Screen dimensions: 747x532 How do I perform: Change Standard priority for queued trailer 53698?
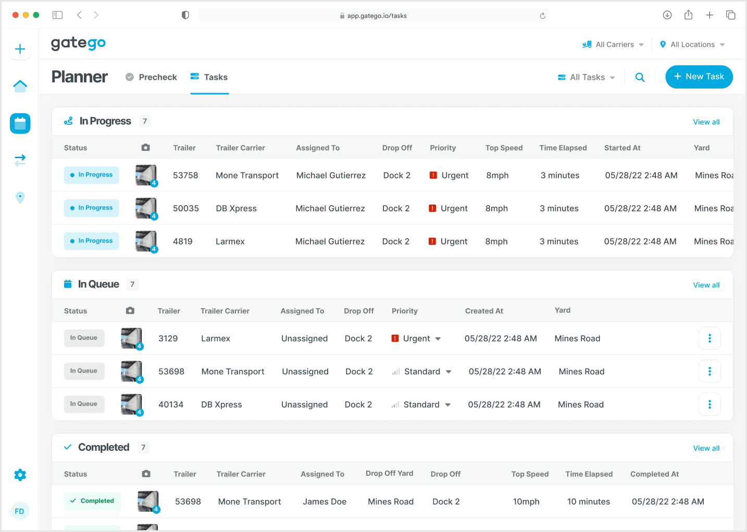click(x=421, y=372)
